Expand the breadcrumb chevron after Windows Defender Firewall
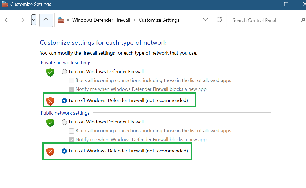The image size is (306, 188). [134, 20]
